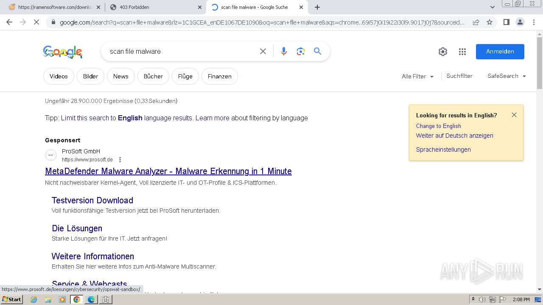The image size is (543, 305).
Task: Expand Alle Filter dropdown
Action: click(418, 76)
